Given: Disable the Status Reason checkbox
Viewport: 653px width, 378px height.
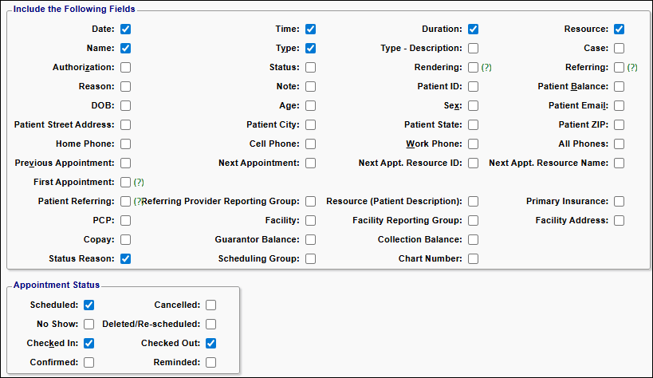Looking at the screenshot, I should [x=125, y=259].
